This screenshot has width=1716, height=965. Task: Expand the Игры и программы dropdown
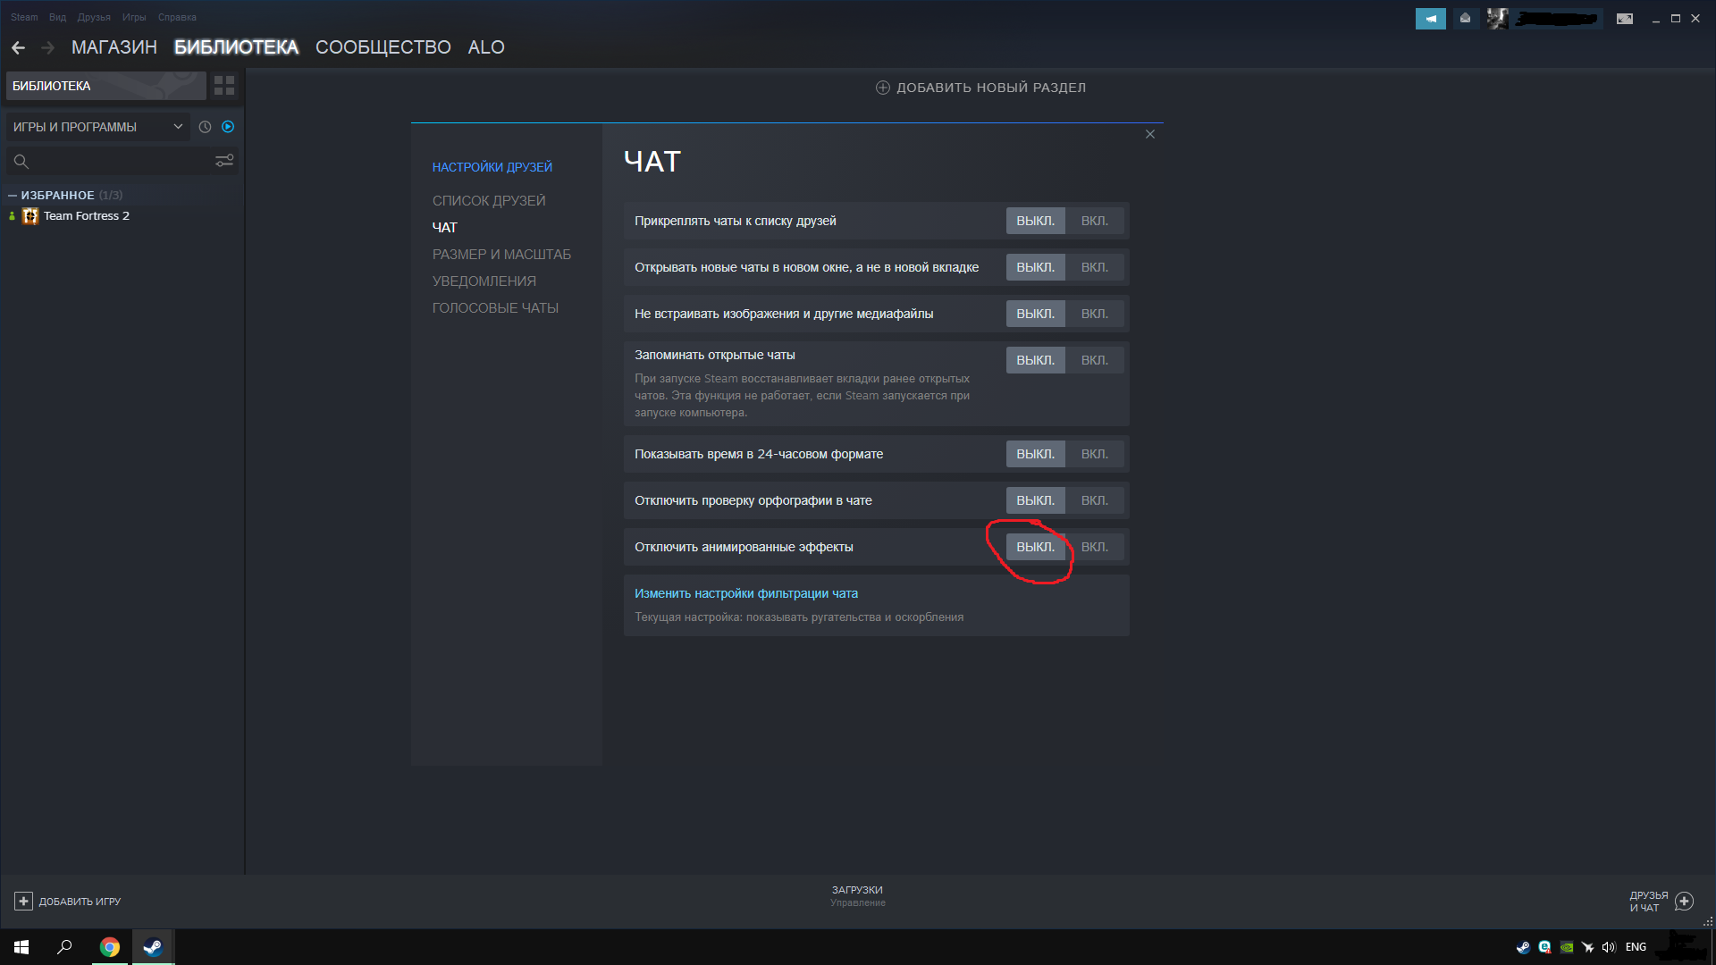pyautogui.click(x=97, y=127)
